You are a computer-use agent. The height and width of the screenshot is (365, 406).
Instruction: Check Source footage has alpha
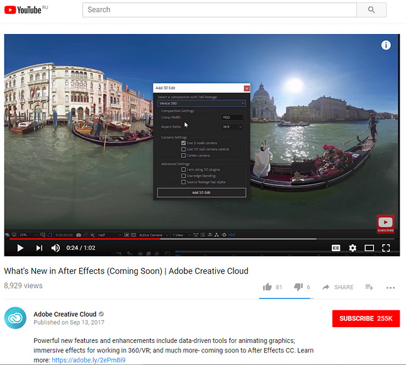click(183, 182)
